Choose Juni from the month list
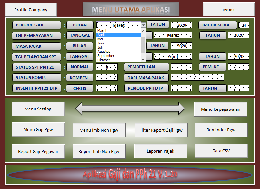The height and width of the screenshot is (189, 260). pos(118,43)
